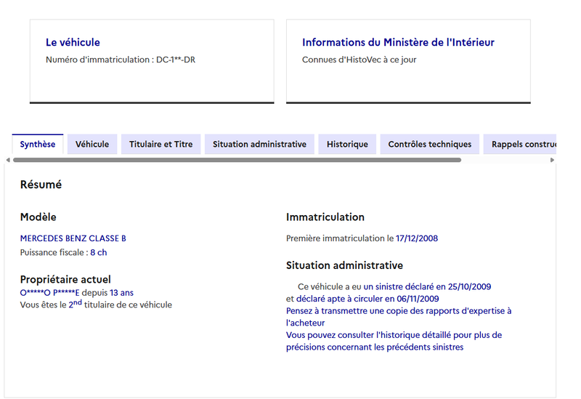Click 'déclaré apte à circuler en 06/11/2009'

(x=367, y=299)
